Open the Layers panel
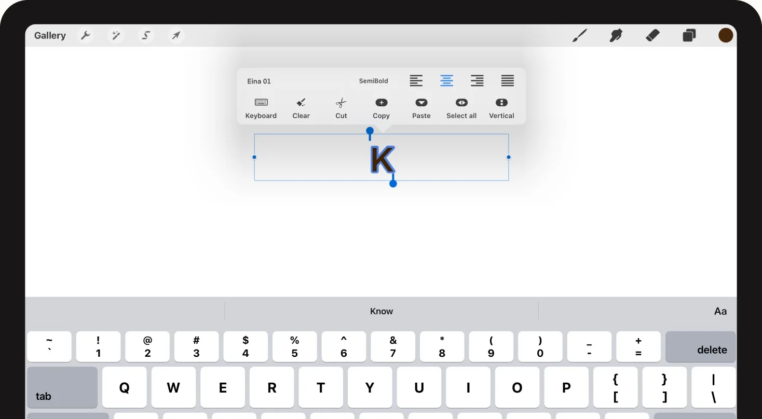Viewport: 762px width, 419px height. click(689, 35)
